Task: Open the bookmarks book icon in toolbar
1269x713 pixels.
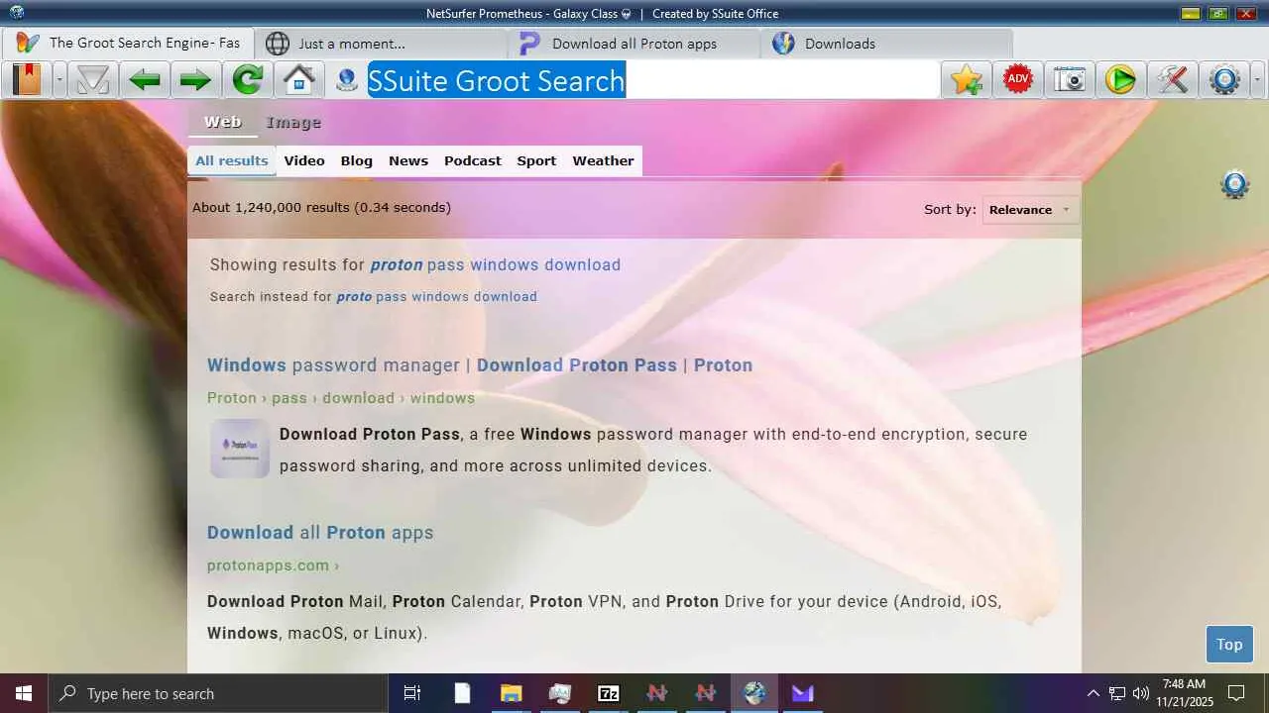Action: point(28,79)
